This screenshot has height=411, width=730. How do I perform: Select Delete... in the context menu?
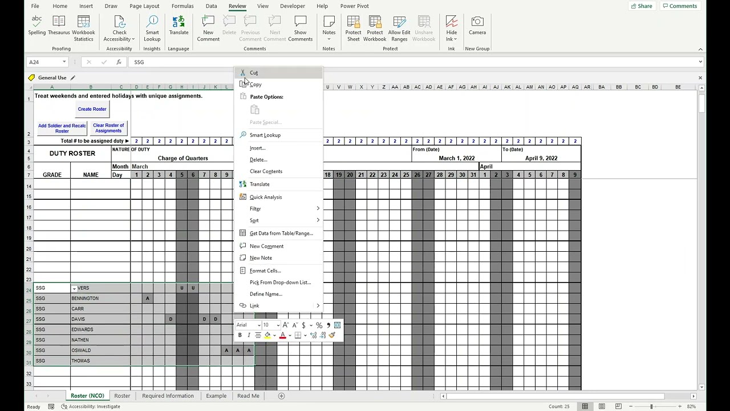tap(278, 160)
